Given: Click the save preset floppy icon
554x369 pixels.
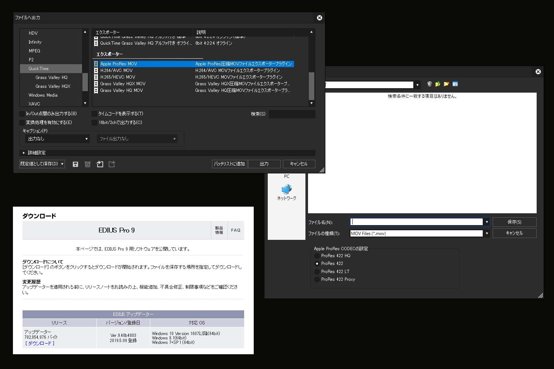Looking at the screenshot, I should [75, 164].
